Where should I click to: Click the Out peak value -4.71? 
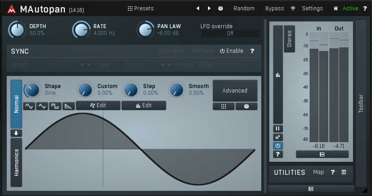[339, 146]
